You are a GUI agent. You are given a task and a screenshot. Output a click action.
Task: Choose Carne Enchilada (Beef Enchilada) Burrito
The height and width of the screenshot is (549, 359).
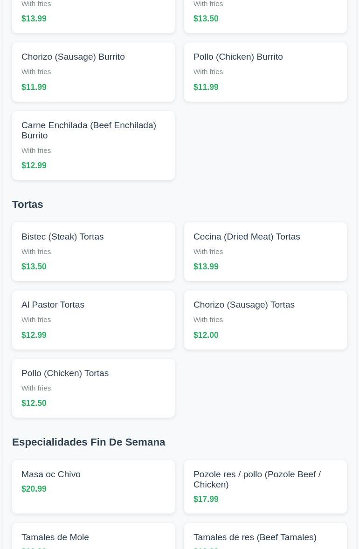click(93, 145)
